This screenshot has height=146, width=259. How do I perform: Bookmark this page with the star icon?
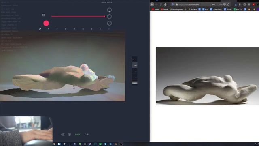pyautogui.click(x=228, y=4)
